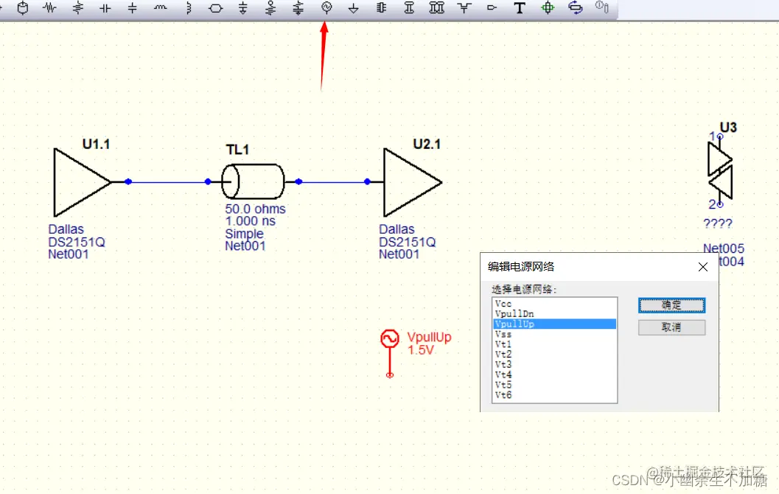779x494 pixels.
Task: Select the Text annotation tool
Action: [x=519, y=8]
